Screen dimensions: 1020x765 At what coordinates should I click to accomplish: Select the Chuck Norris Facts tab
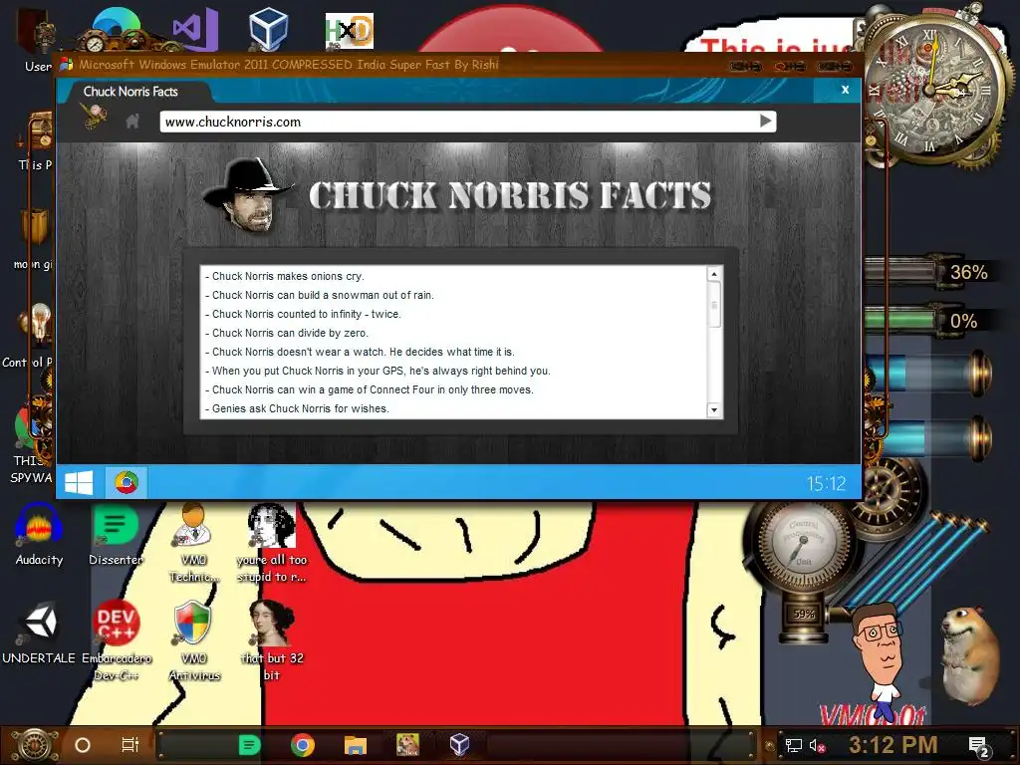point(130,92)
